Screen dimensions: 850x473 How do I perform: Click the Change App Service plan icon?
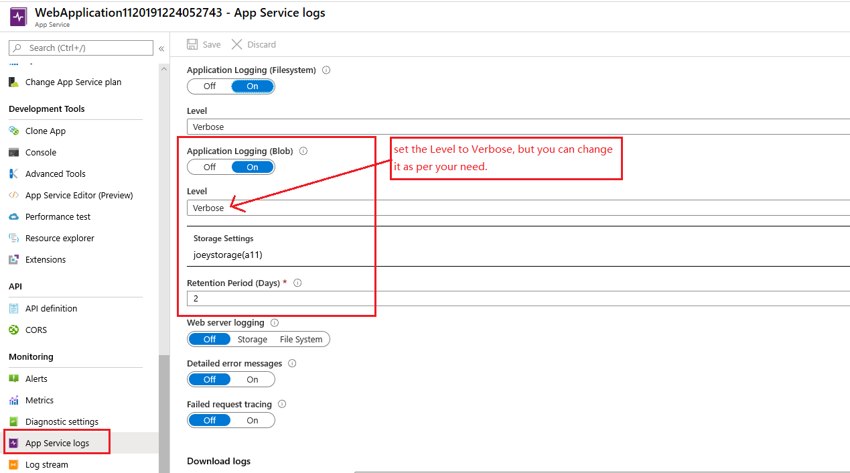(x=13, y=82)
